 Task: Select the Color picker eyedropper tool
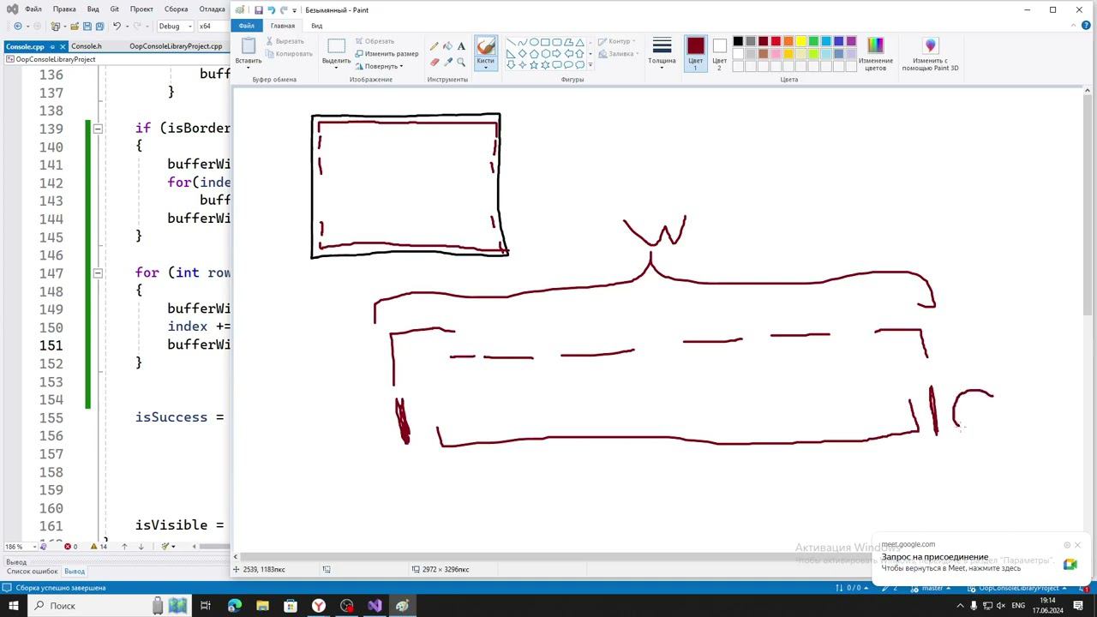[x=447, y=62]
